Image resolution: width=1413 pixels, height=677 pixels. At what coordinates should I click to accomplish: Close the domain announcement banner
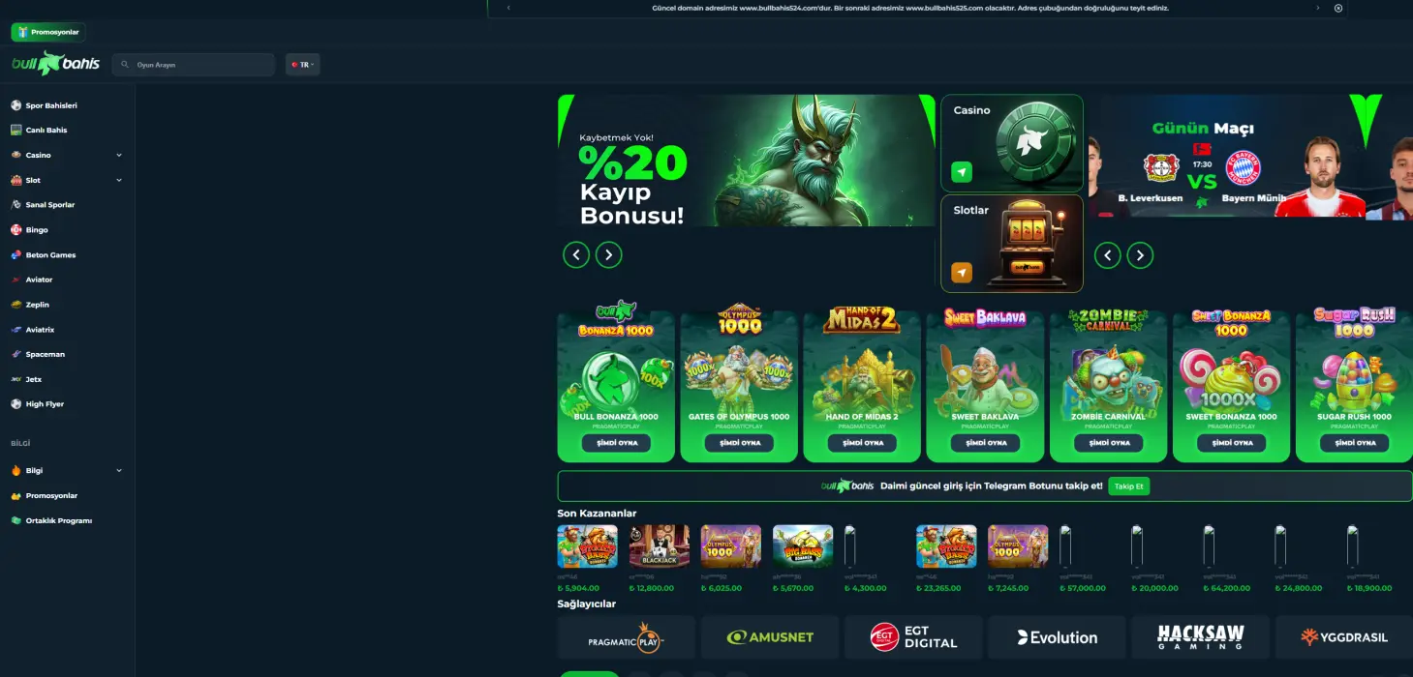pos(1338,8)
